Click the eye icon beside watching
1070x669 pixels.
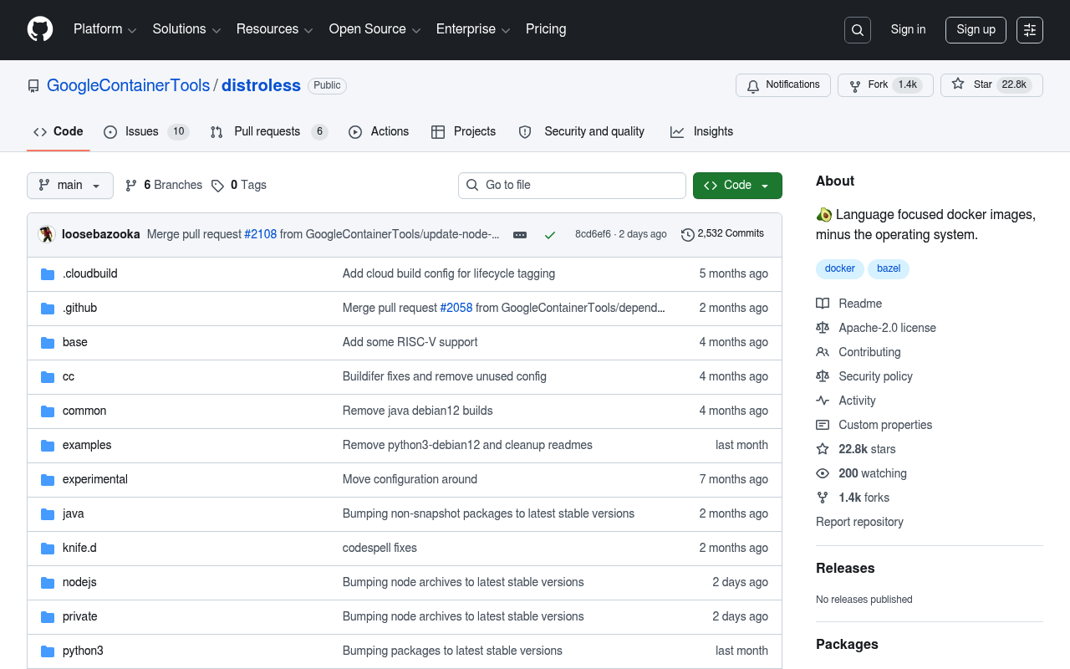(x=823, y=473)
